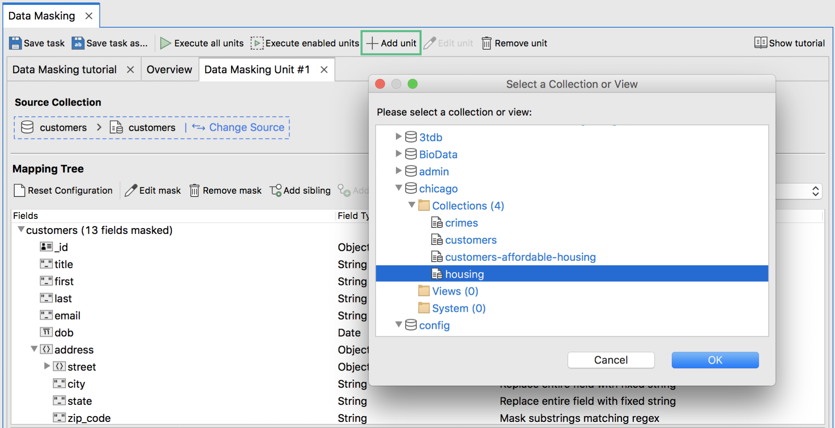The width and height of the screenshot is (835, 428).
Task: Add a new masking unit
Action: pos(390,43)
